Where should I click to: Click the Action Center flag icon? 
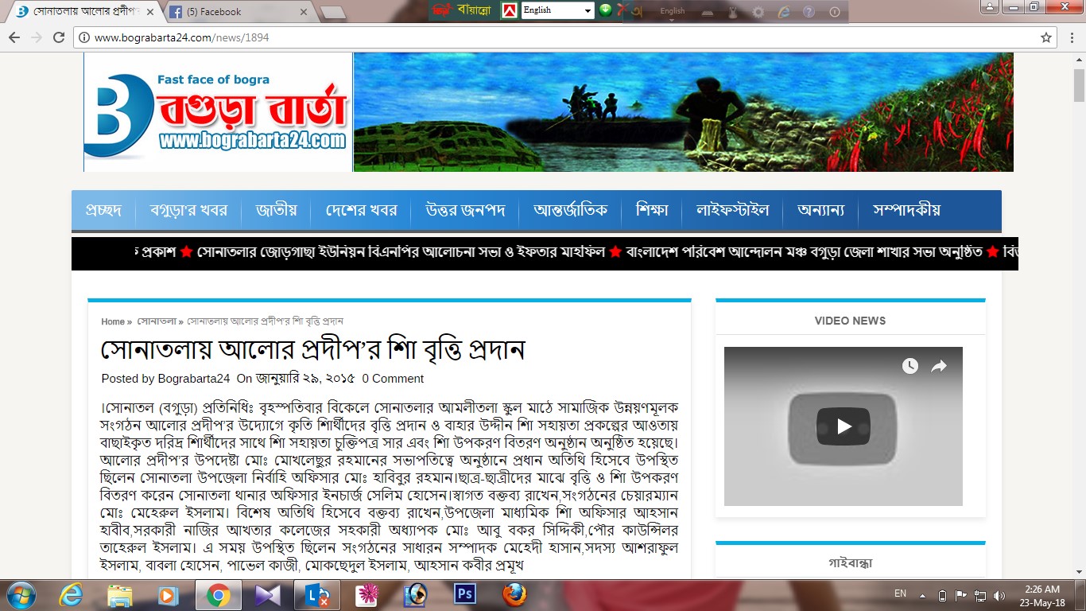[x=961, y=595]
